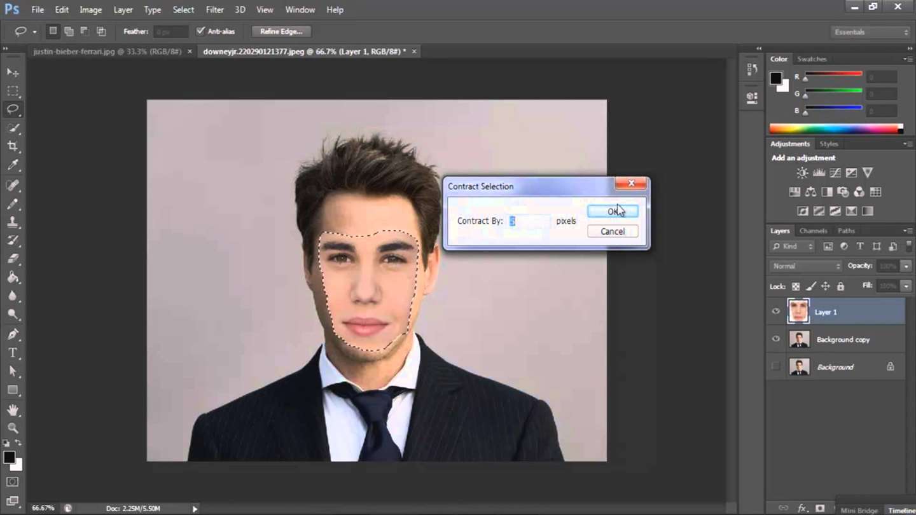This screenshot has width=916, height=515.
Task: Select the Pen tool
Action: (x=13, y=334)
